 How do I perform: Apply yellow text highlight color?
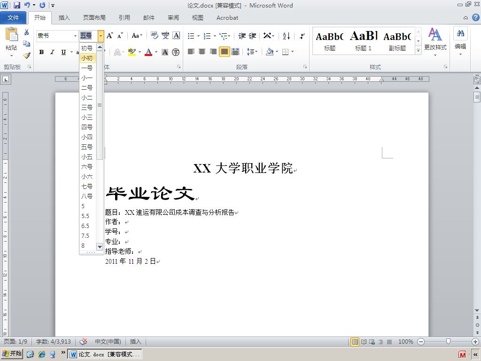132,52
